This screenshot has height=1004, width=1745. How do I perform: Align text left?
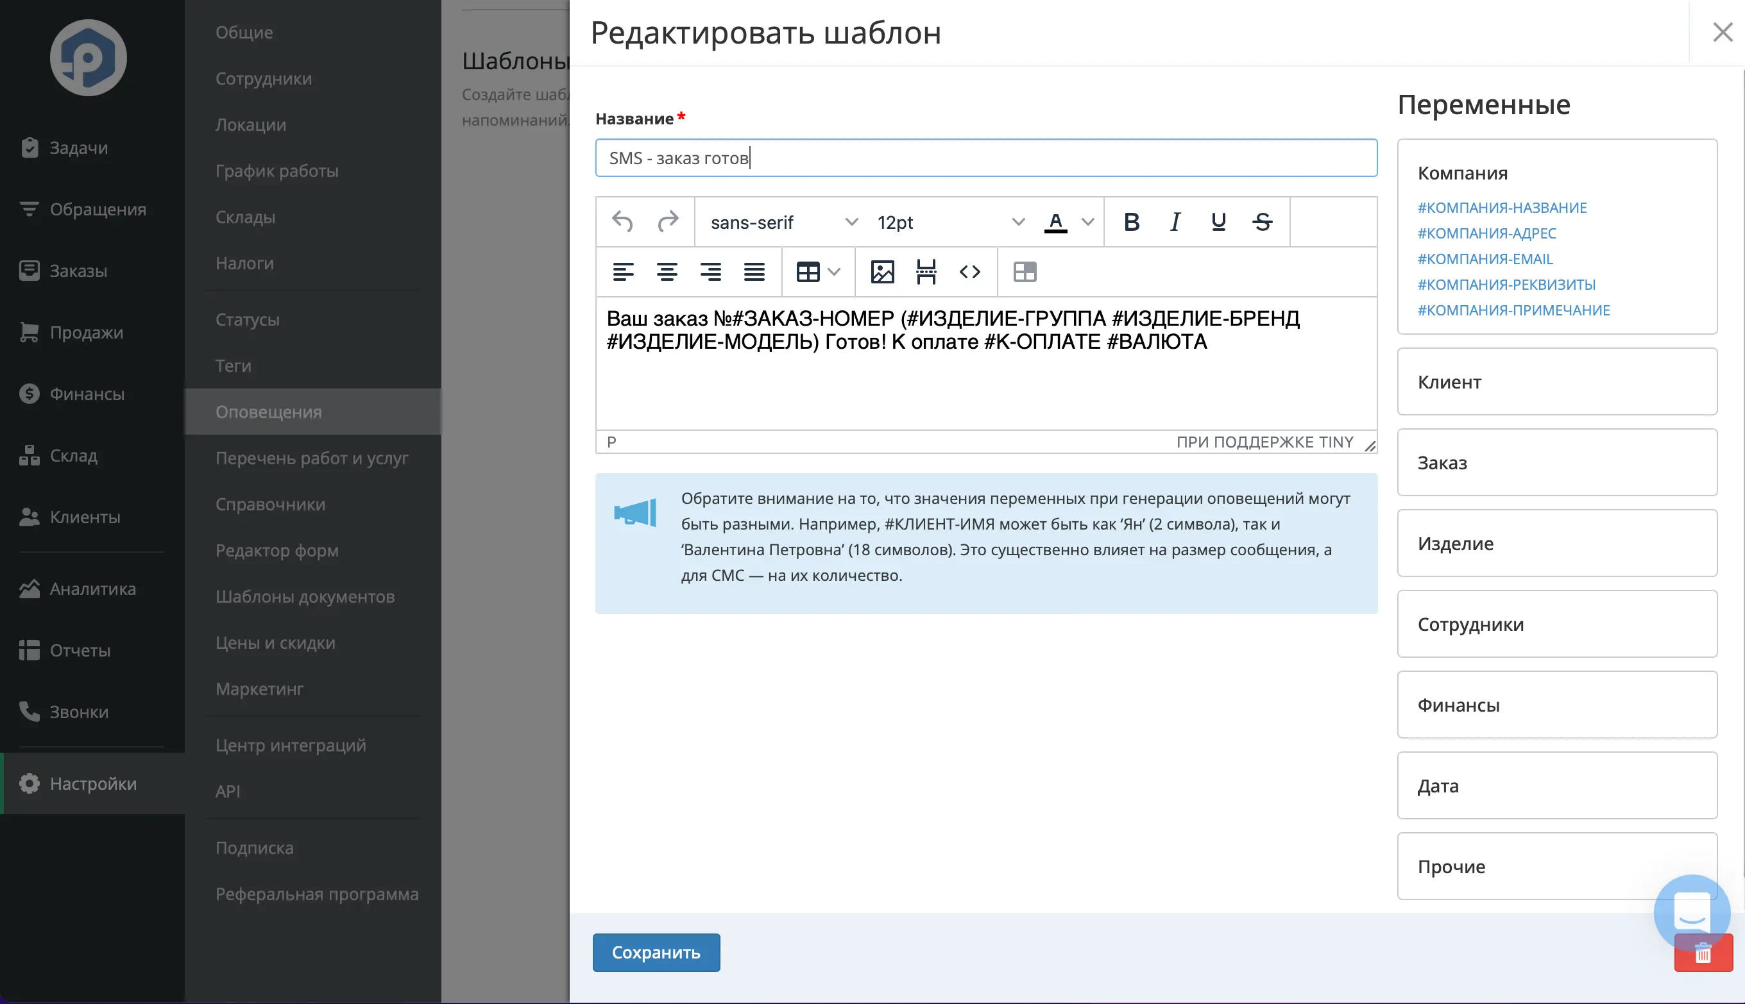(x=623, y=272)
